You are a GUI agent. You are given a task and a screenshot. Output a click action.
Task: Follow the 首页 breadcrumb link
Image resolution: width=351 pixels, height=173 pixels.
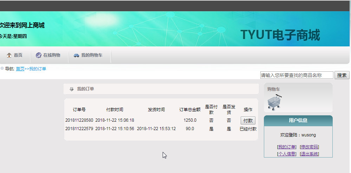20,69
